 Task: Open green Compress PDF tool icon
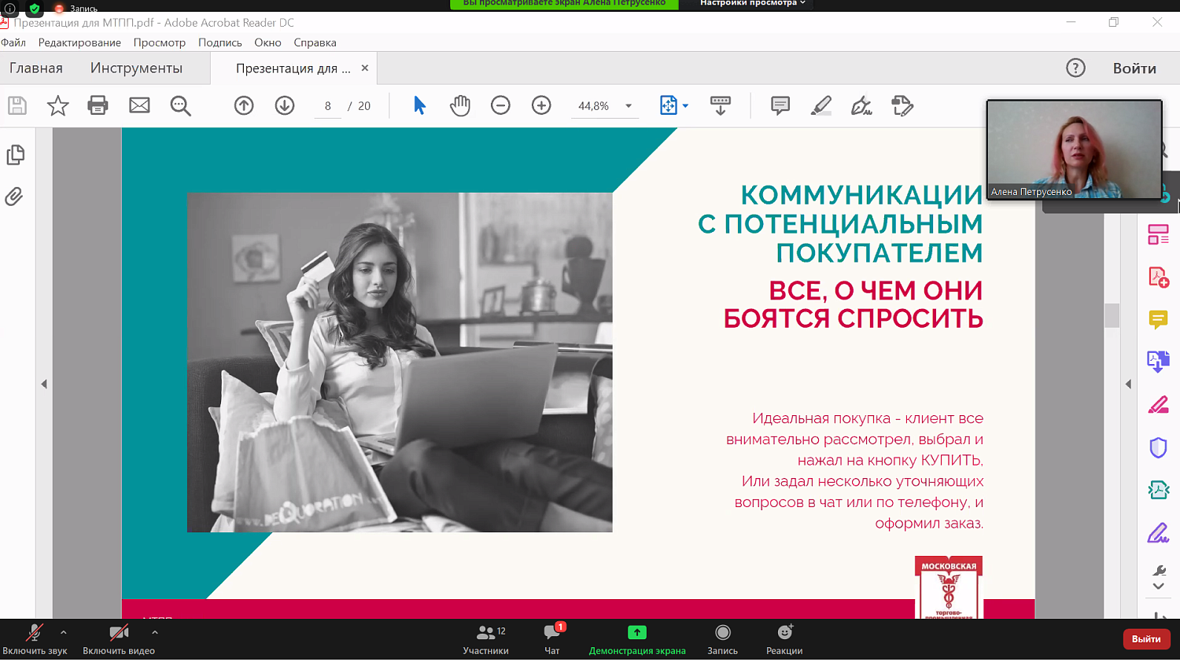(x=1158, y=491)
